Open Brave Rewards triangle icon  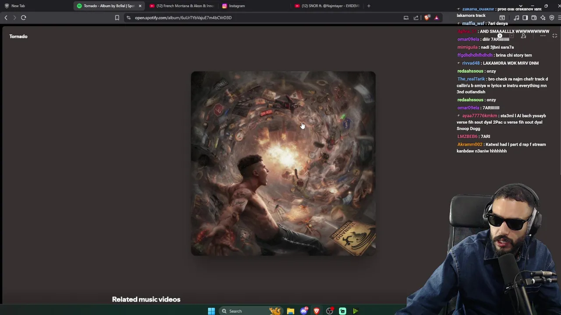pos(437,17)
